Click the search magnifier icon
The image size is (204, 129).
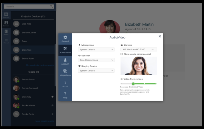pos(51,6)
